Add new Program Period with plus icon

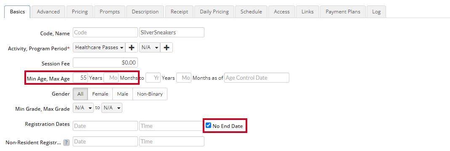click(x=167, y=47)
